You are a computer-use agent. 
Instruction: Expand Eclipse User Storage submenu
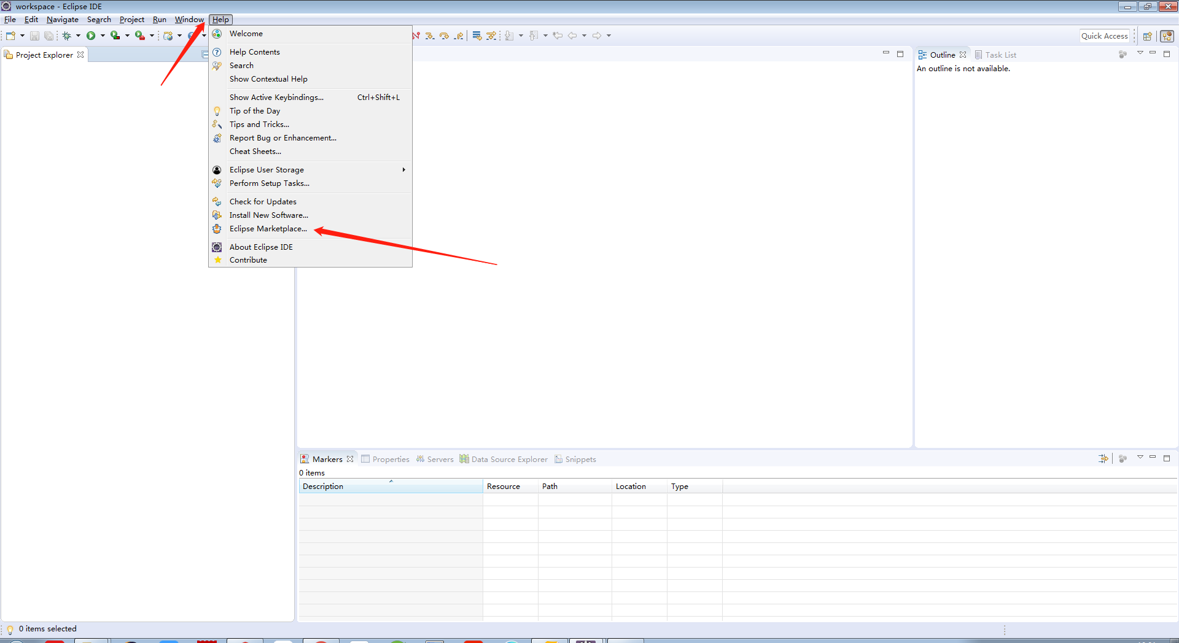(310, 170)
